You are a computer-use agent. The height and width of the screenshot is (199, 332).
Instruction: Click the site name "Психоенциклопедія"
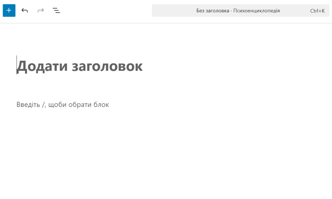point(256,11)
